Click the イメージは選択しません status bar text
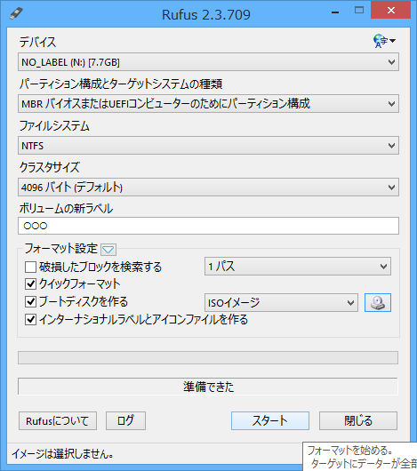 point(62,454)
